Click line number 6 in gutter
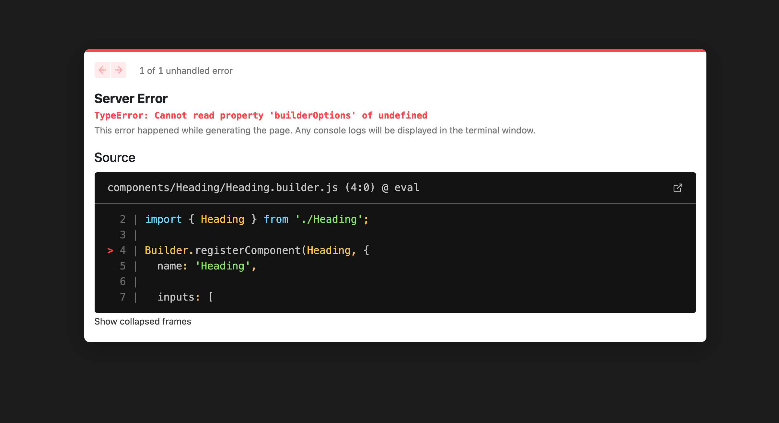 point(122,281)
